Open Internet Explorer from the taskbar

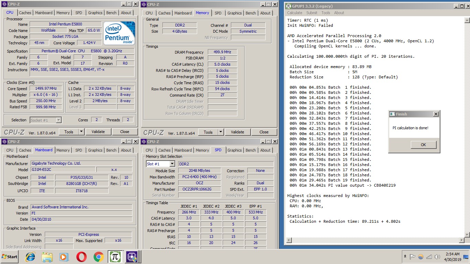31,257
